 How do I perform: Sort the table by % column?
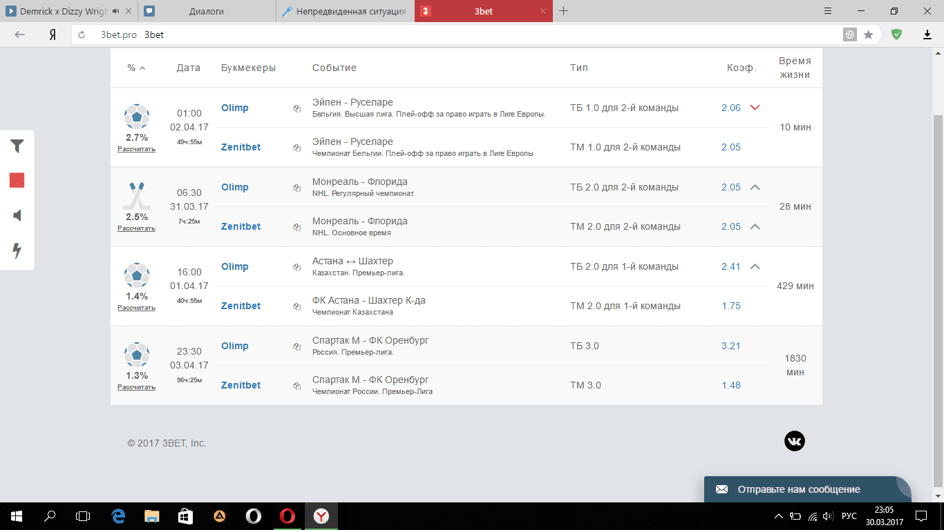(136, 68)
